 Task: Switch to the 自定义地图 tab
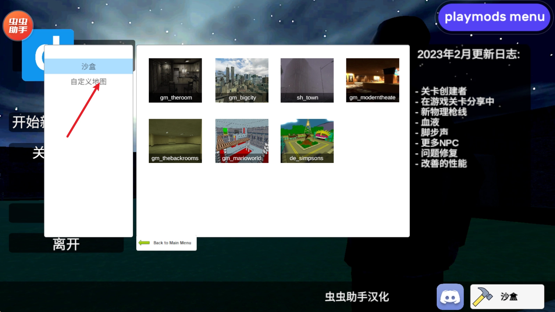click(89, 82)
